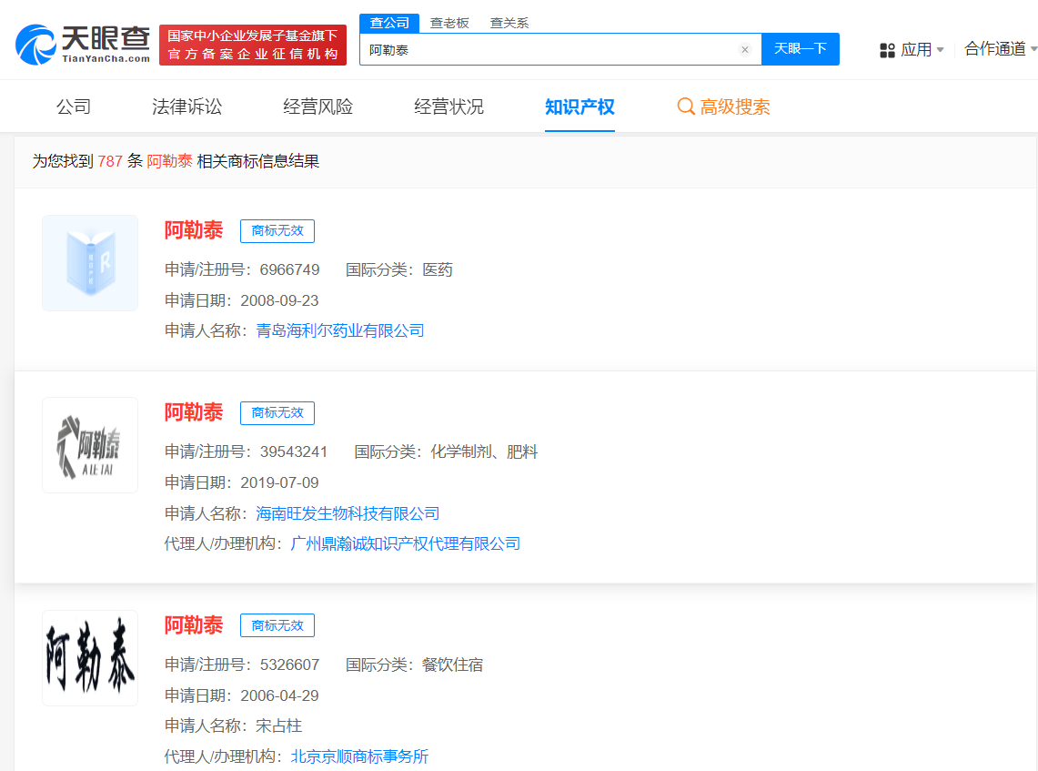Open the placeholder thumbnail for trademark 6966749
This screenshot has width=1038, height=771.
click(90, 263)
